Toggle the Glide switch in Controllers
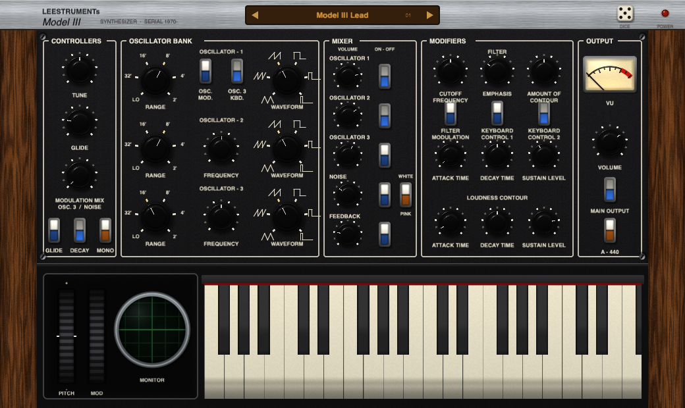The height and width of the screenshot is (408, 685). click(x=54, y=230)
